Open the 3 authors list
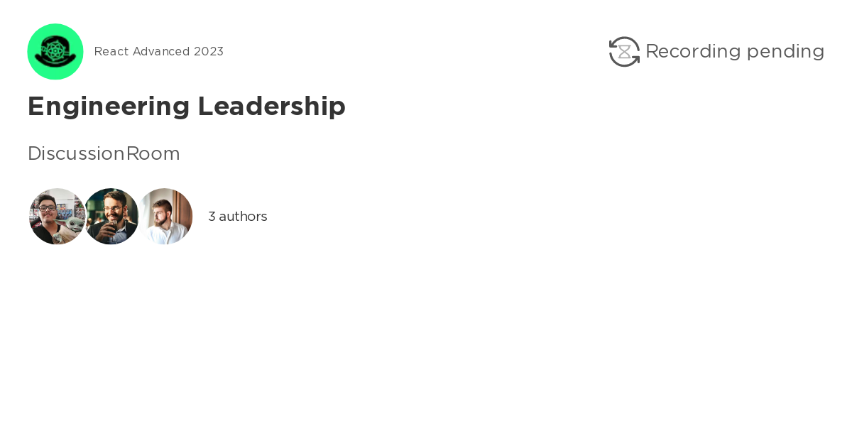The image size is (852, 446). click(237, 216)
